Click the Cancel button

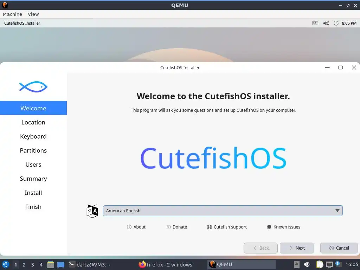point(339,248)
